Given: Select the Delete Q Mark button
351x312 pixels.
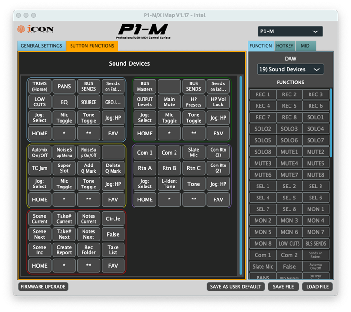Looking at the screenshot, I should 113,168.
